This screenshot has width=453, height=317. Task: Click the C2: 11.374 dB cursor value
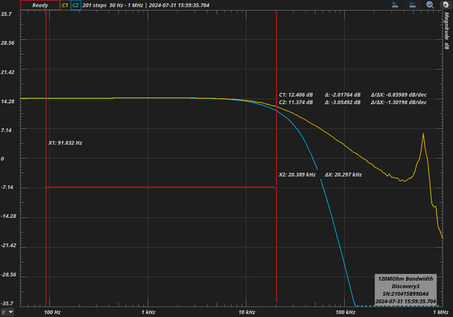(296, 102)
